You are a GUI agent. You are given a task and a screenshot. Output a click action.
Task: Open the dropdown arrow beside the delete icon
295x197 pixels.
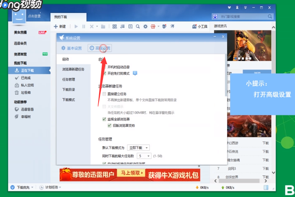pyautogui.click(x=97, y=26)
